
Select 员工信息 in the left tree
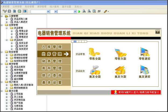point(18,97)
